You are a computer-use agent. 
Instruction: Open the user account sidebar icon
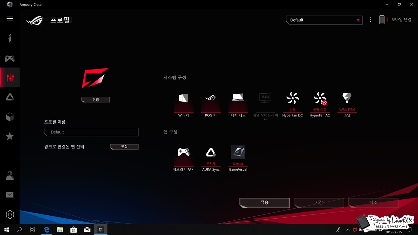pos(10,175)
